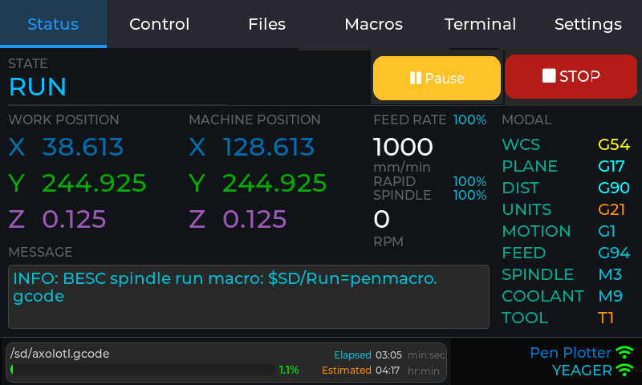Switch to the Control tab

click(159, 24)
